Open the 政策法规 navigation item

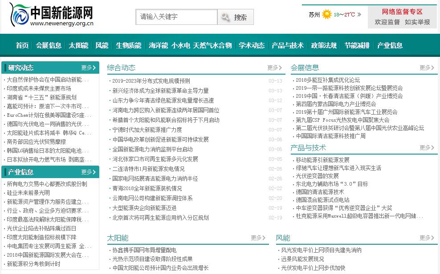pyautogui.click(x=324, y=45)
